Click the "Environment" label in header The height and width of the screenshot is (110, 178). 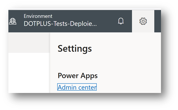(x=38, y=16)
